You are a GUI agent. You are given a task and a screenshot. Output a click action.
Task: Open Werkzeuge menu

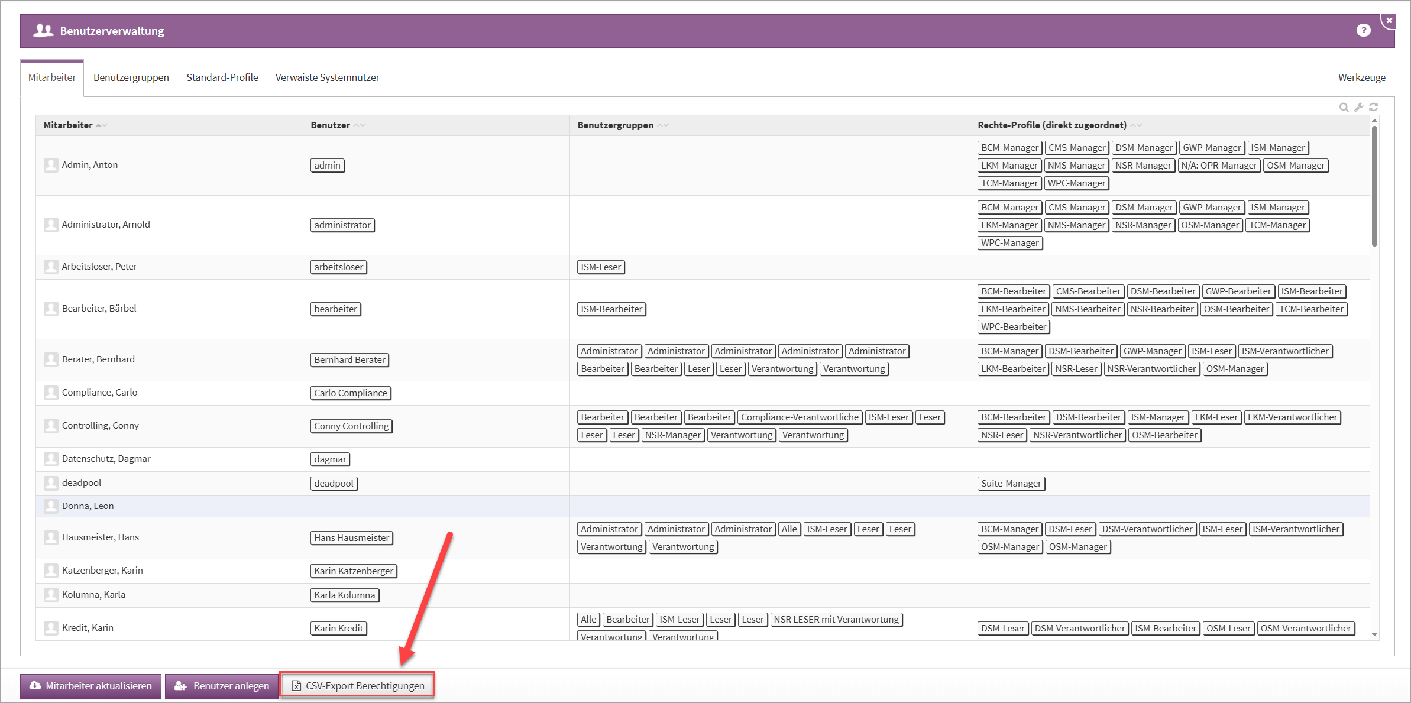[x=1361, y=77]
